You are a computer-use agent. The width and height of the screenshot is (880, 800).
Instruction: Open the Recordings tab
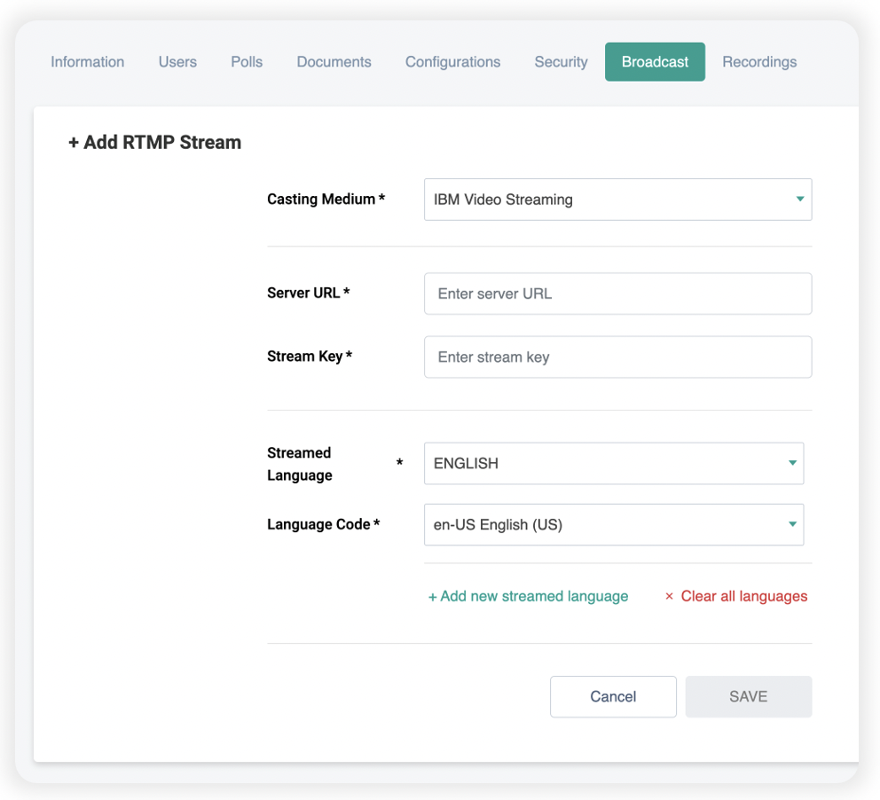point(759,62)
